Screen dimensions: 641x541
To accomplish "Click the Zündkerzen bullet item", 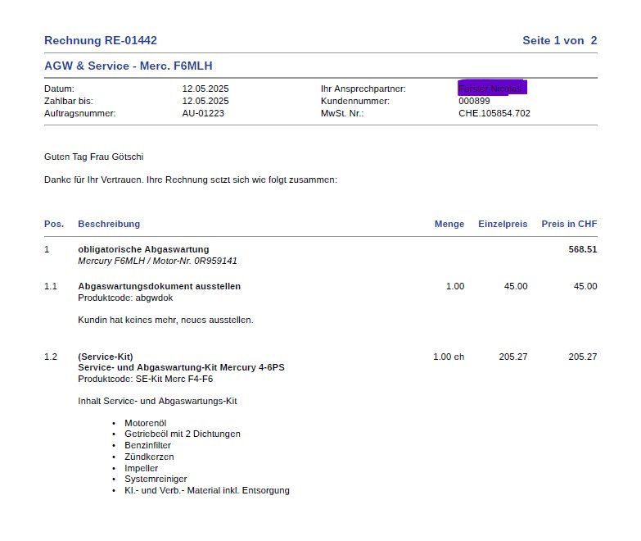I will tap(149, 457).
